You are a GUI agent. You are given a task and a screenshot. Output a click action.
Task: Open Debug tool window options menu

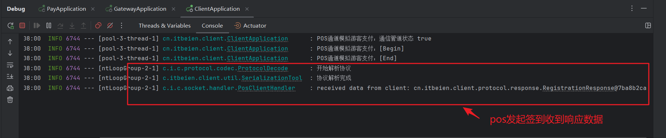click(x=632, y=8)
